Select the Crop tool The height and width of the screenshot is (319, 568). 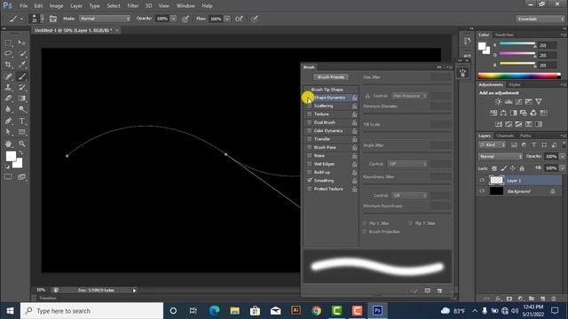(8, 65)
